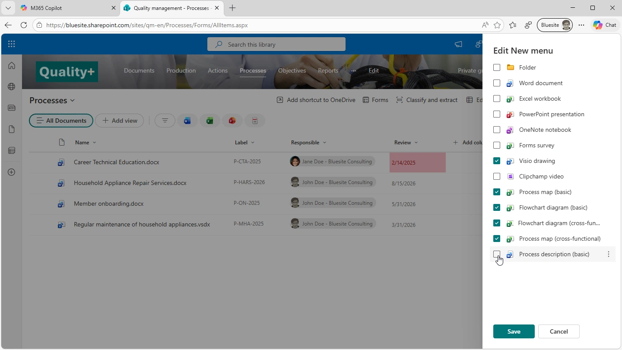Viewport: 622px width, 350px height.
Task: Go to the Objectives navigation tab
Action: [292, 70]
